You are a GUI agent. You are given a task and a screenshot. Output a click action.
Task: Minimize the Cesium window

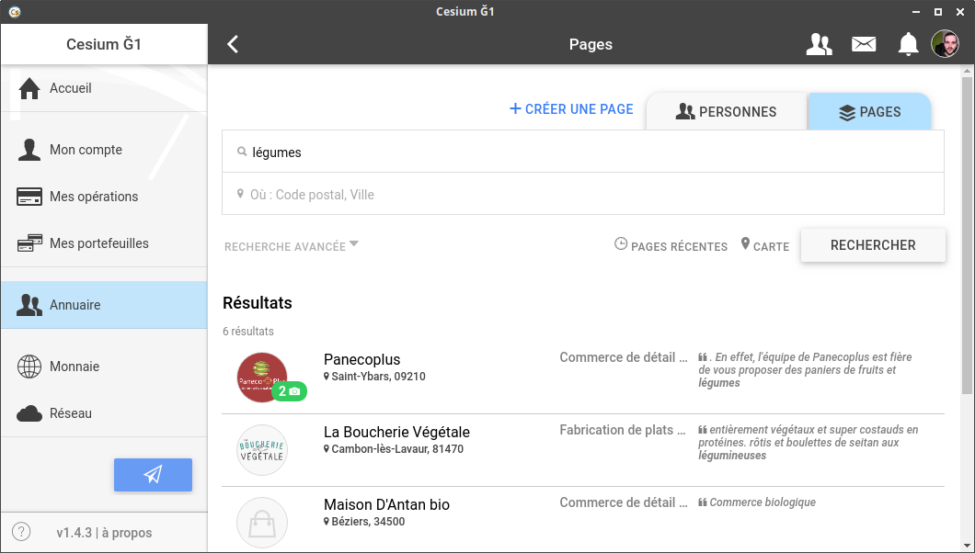[x=916, y=12]
